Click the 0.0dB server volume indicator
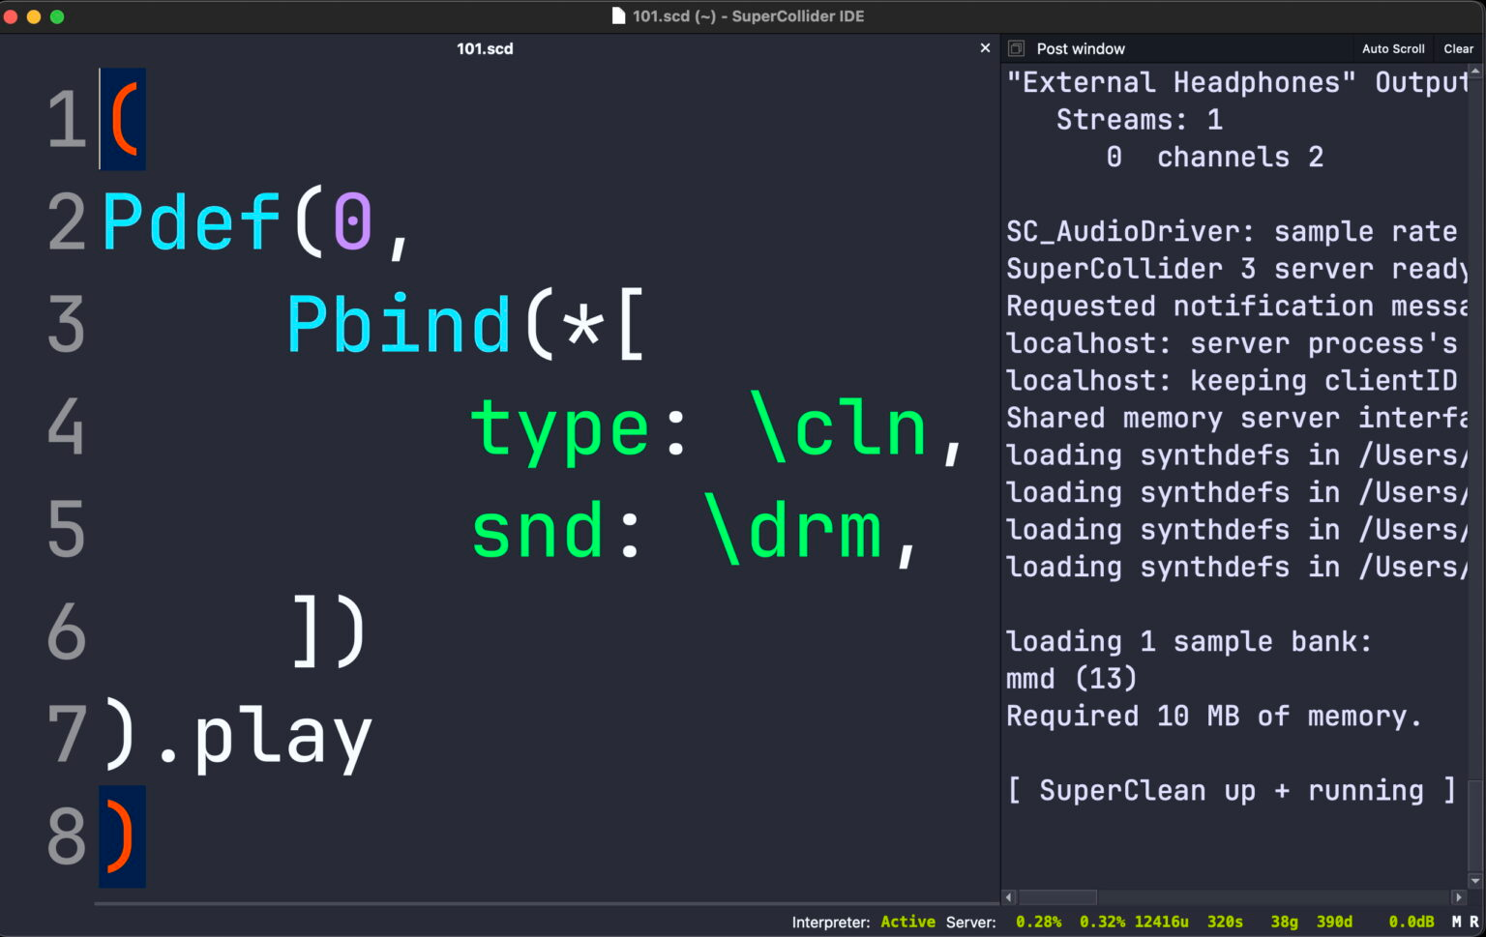 [1412, 922]
